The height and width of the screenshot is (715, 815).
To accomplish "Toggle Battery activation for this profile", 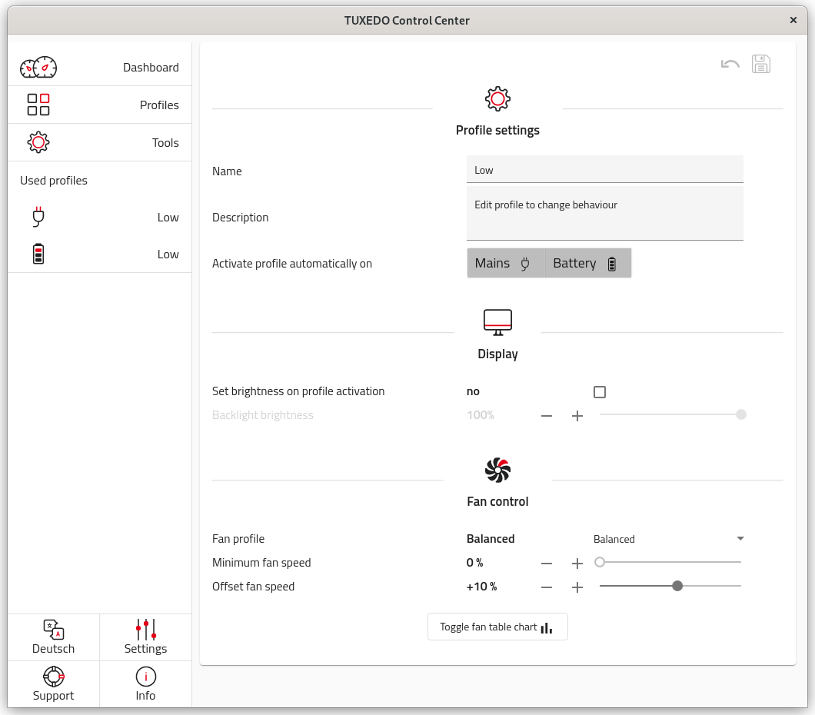I will [587, 263].
